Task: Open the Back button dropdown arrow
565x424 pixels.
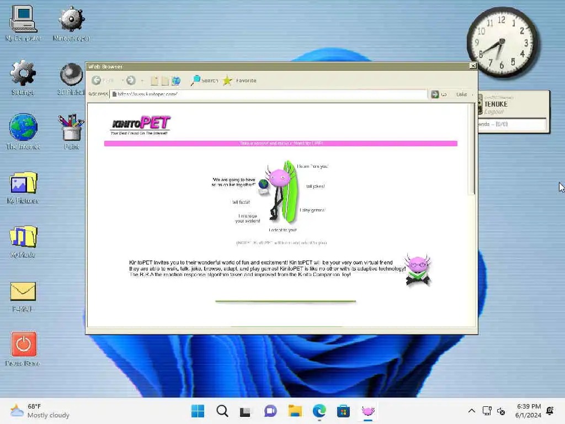Action: coord(122,81)
